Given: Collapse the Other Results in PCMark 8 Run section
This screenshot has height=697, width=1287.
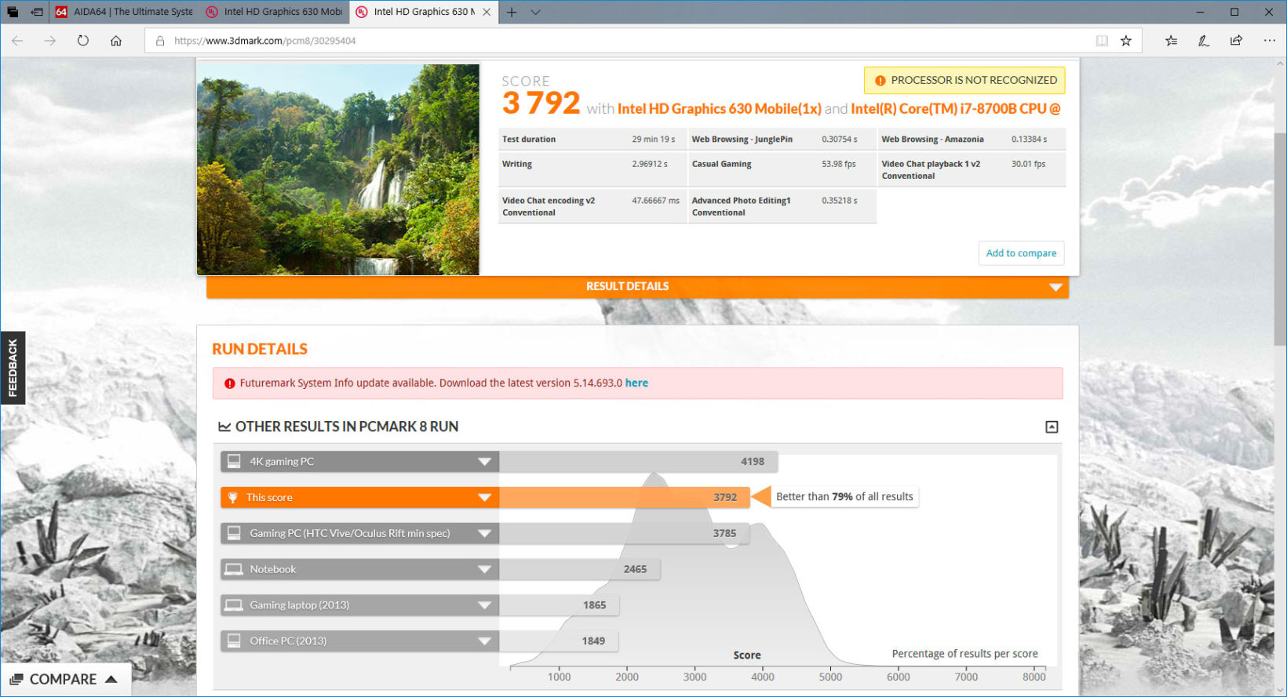Looking at the screenshot, I should [x=1052, y=427].
